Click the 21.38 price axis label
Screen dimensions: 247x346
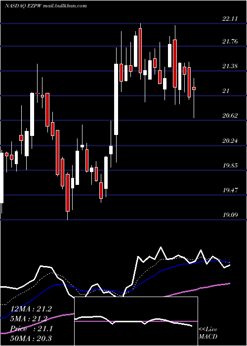click(x=230, y=66)
